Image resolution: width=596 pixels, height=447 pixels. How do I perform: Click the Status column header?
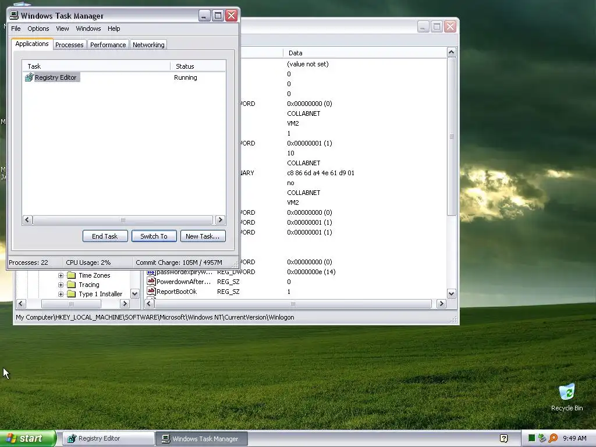198,66
